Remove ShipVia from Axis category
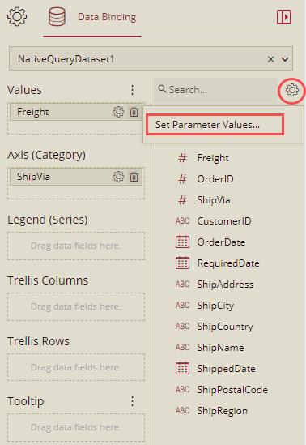306x445 pixels. (134, 177)
